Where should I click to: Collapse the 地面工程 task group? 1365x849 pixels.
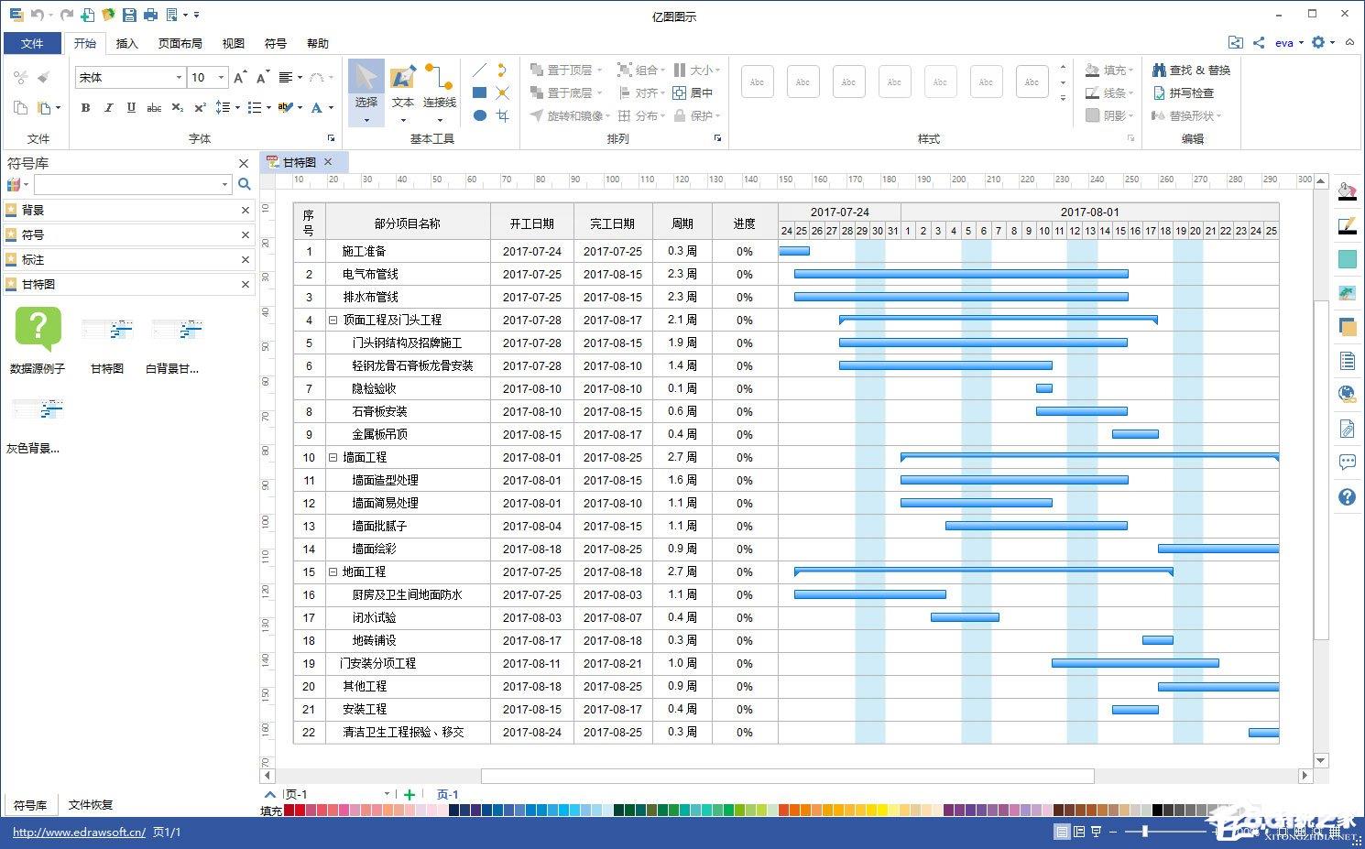click(x=333, y=571)
